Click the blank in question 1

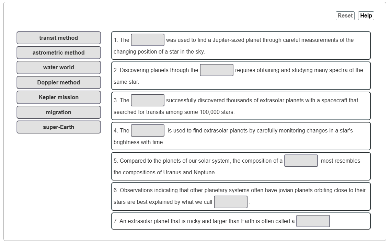click(x=147, y=40)
